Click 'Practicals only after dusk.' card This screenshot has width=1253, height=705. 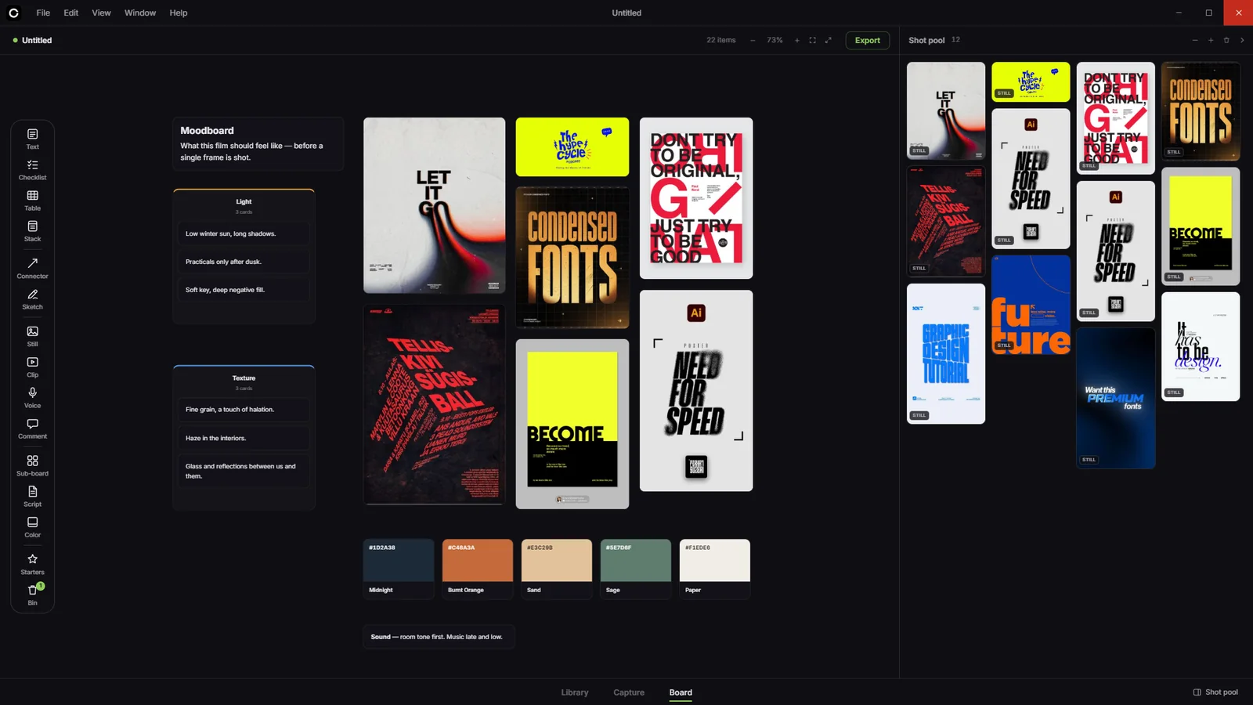click(x=243, y=262)
